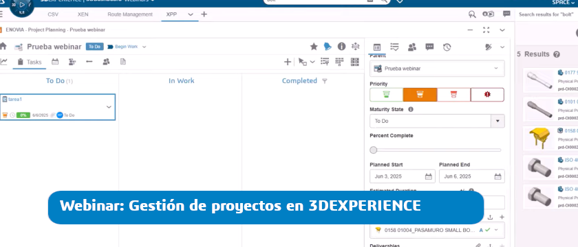578x247 pixels.
Task: Open the task assignees people tab icon
Action: 412,47
